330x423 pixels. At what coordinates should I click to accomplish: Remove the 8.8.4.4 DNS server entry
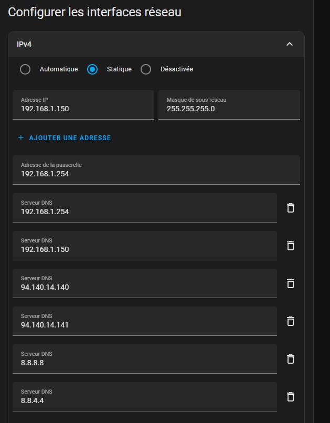click(290, 397)
